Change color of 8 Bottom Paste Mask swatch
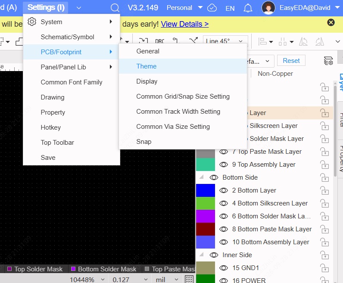Image resolution: width=343 pixels, height=283 pixels. (x=206, y=229)
